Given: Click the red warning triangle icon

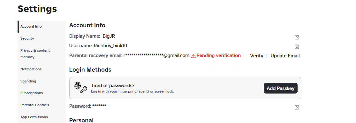Looking at the screenshot, I should click(x=193, y=56).
